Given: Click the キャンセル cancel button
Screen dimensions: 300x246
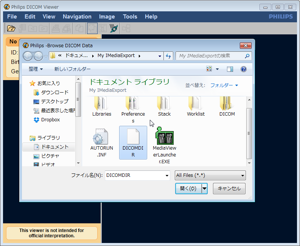Looking at the screenshot, I should pos(229,189).
